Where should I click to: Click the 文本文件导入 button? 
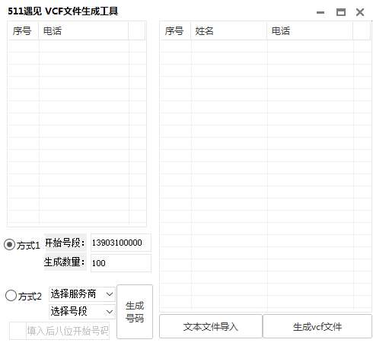pyautogui.click(x=211, y=326)
